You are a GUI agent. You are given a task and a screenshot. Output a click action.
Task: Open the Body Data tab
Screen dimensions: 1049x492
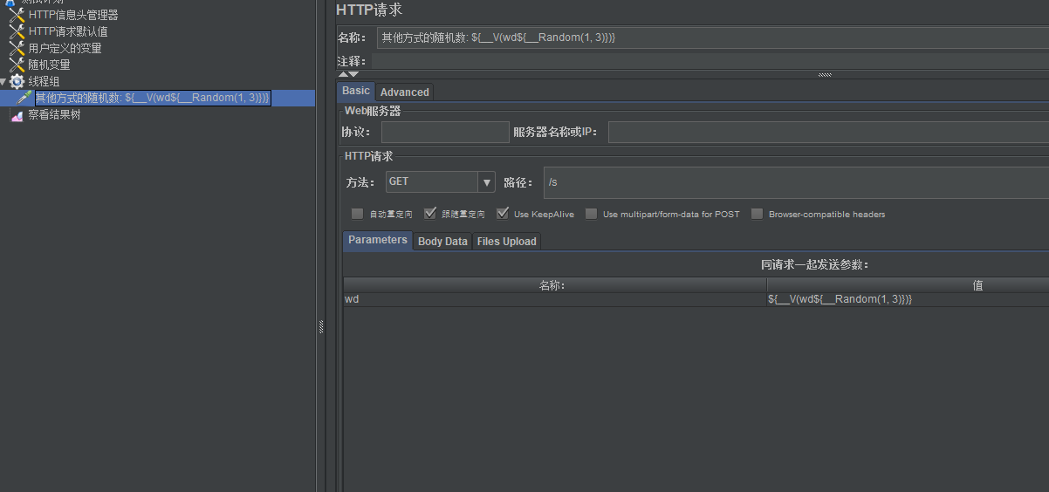tap(442, 241)
